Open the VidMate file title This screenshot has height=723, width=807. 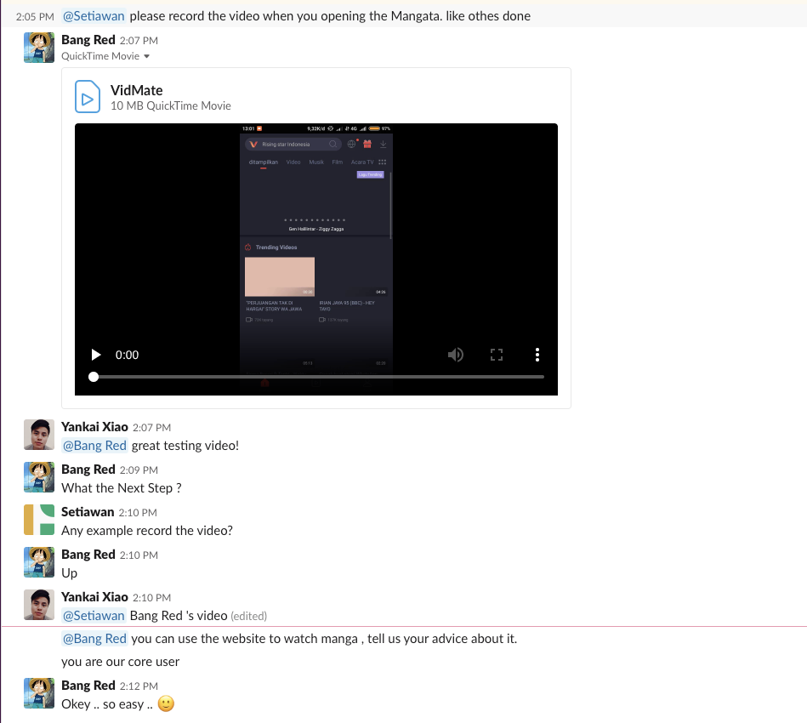coord(136,90)
